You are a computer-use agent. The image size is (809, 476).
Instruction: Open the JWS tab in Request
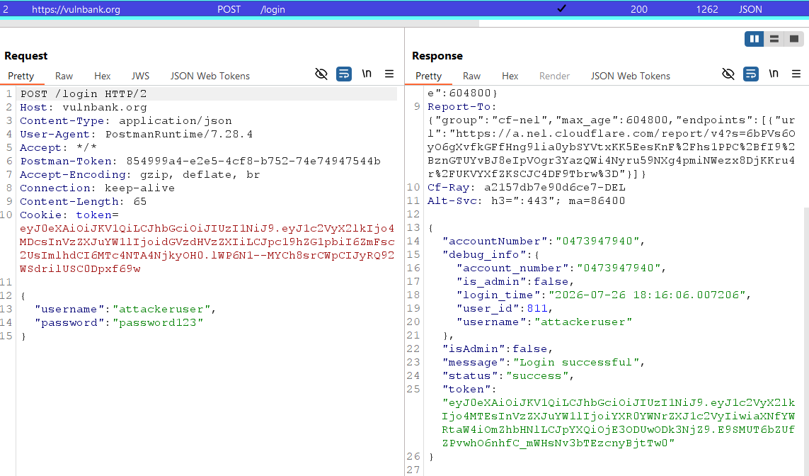tap(140, 76)
